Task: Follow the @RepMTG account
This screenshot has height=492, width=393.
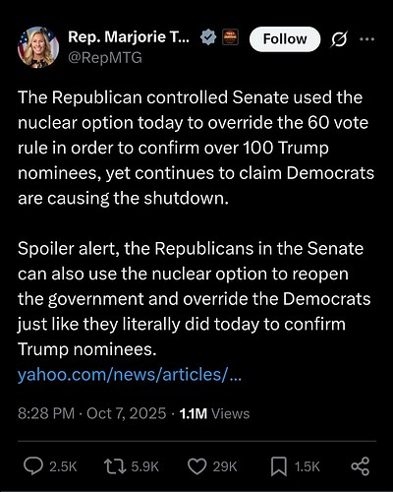Action: tap(285, 39)
